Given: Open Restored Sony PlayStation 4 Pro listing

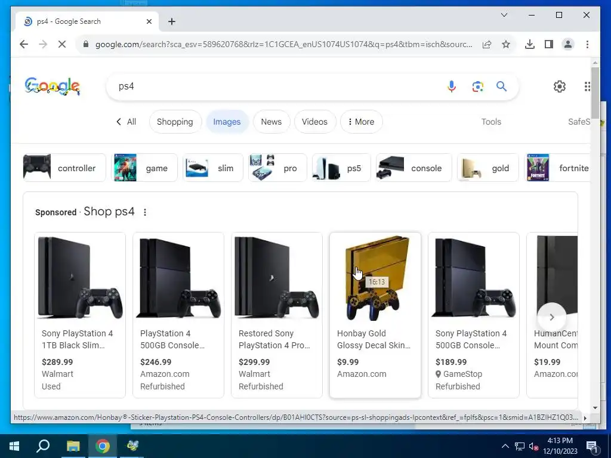Looking at the screenshot, I should [x=274, y=339].
